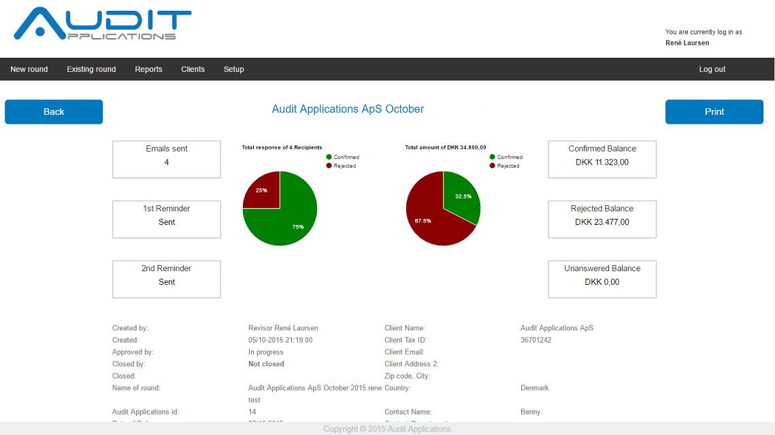Select the Existing round menu item
The height and width of the screenshot is (435, 775).
[x=90, y=69]
